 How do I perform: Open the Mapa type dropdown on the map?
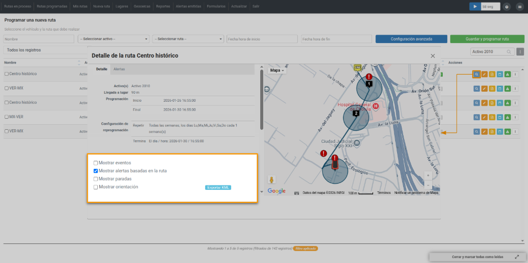[x=277, y=71]
